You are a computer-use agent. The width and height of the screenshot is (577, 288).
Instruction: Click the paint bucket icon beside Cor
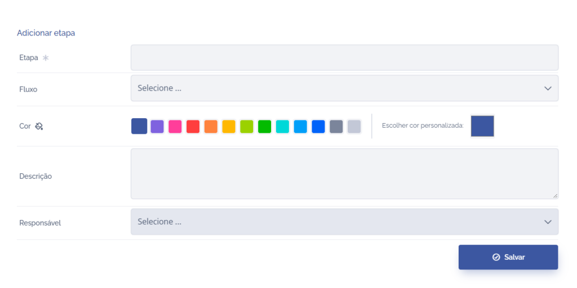point(39,126)
